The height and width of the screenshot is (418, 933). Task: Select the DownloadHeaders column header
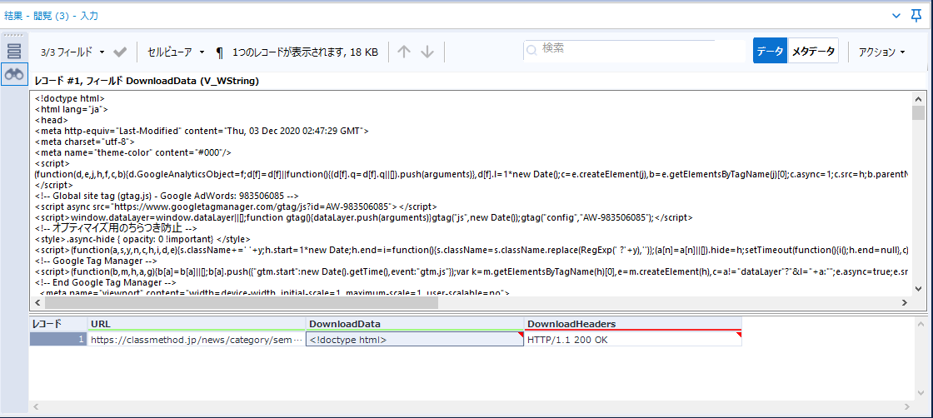tap(633, 324)
